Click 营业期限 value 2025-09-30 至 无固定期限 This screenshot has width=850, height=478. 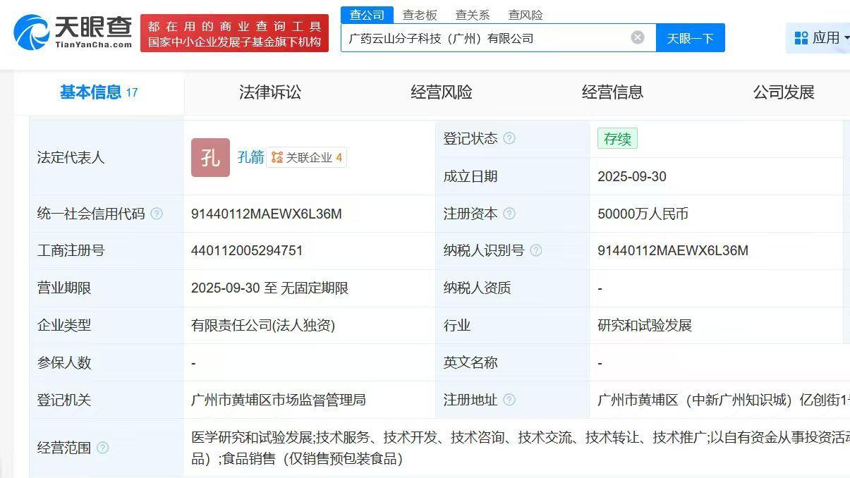pos(269,288)
